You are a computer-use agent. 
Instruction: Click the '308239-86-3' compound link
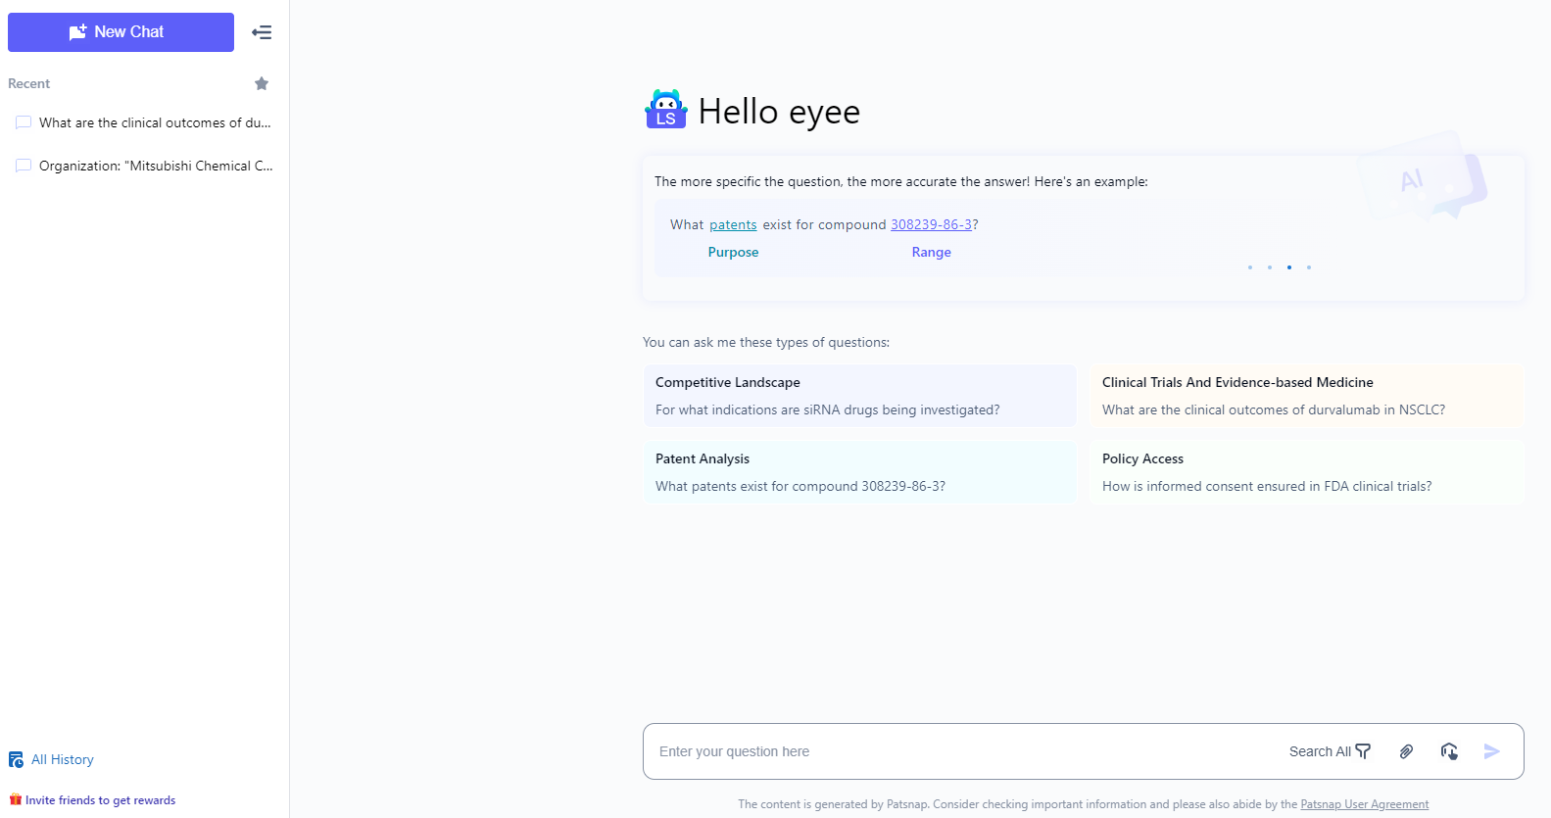tap(931, 224)
